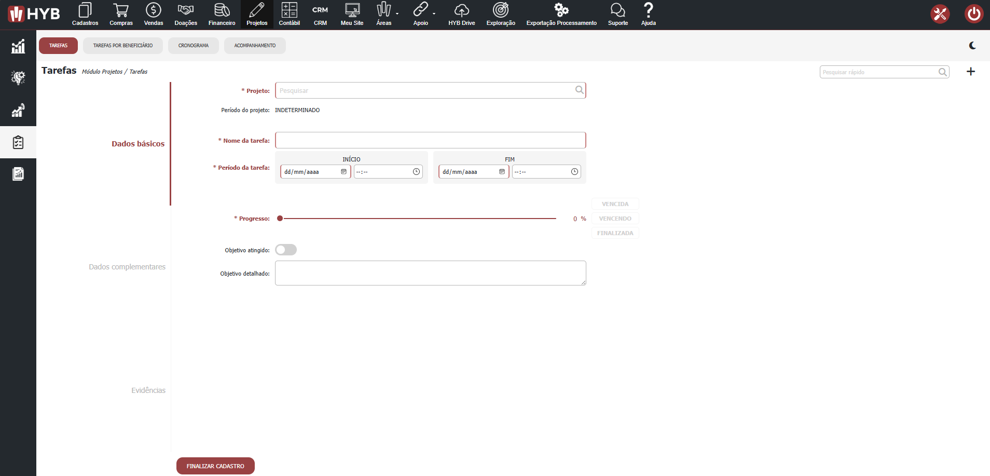Toggle dark mode moon icon
990x476 pixels.
tap(972, 46)
